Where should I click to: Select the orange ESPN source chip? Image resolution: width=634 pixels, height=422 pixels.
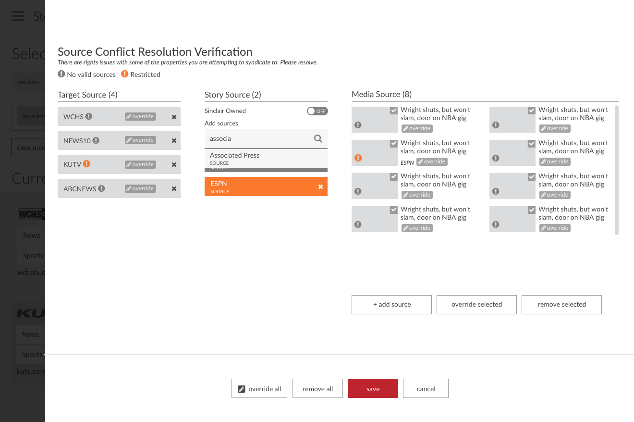pos(266,186)
